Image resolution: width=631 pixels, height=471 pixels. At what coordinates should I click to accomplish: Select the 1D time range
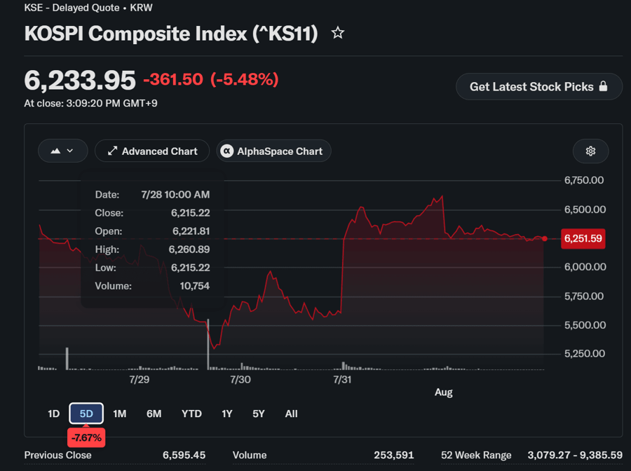click(53, 414)
